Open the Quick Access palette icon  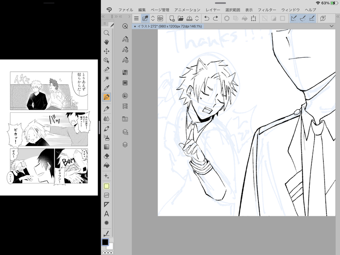pyautogui.click(x=125, y=26)
